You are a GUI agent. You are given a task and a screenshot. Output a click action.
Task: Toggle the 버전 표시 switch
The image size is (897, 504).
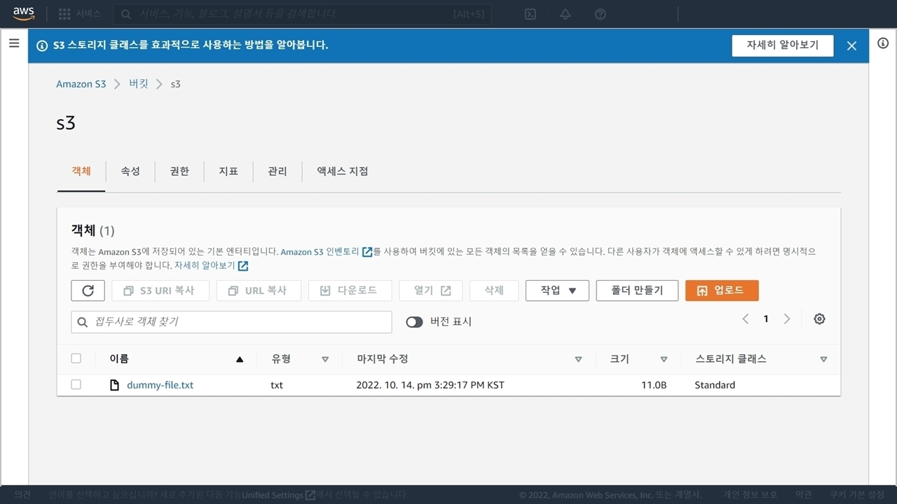414,322
